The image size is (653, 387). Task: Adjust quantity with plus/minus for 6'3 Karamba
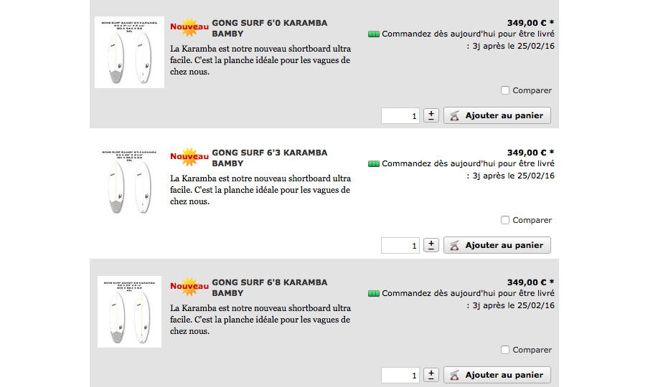[x=431, y=245]
